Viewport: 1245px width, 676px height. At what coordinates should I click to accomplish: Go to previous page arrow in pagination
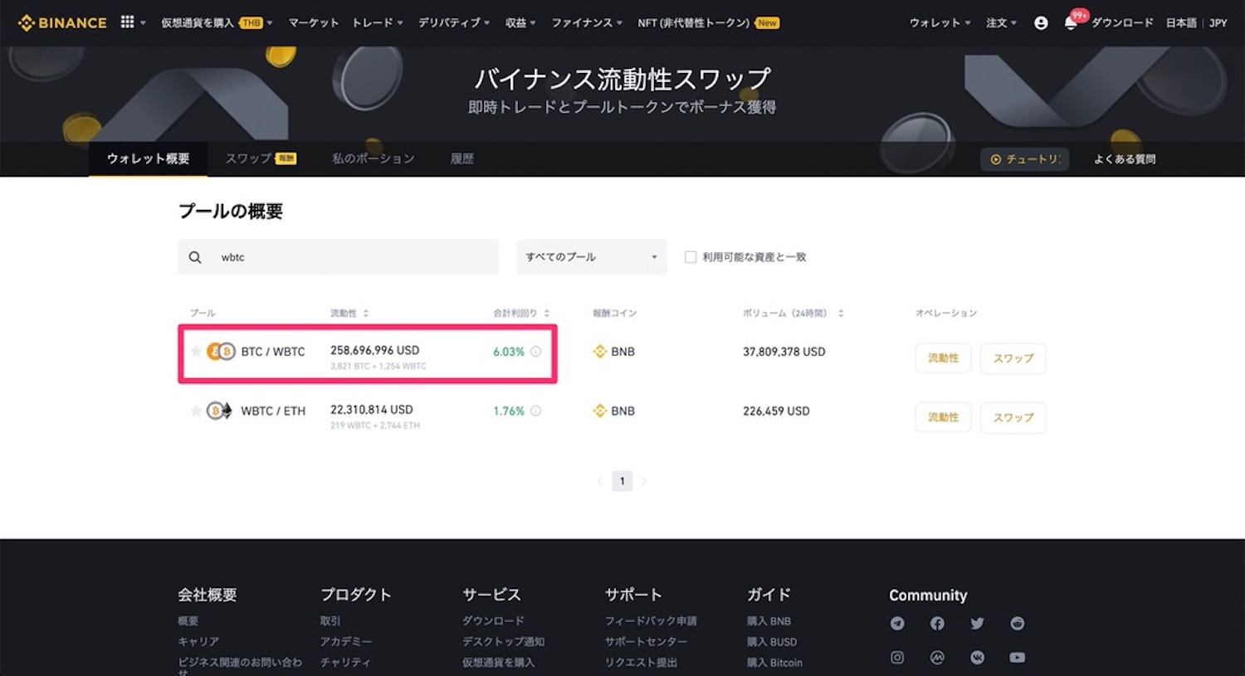tap(600, 481)
